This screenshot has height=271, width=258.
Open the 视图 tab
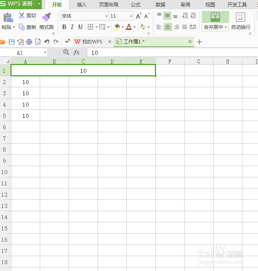pyautogui.click(x=210, y=5)
